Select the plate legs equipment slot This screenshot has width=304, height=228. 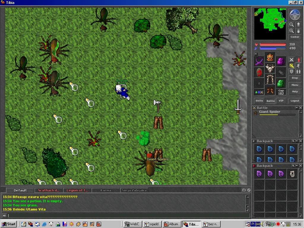click(x=270, y=79)
